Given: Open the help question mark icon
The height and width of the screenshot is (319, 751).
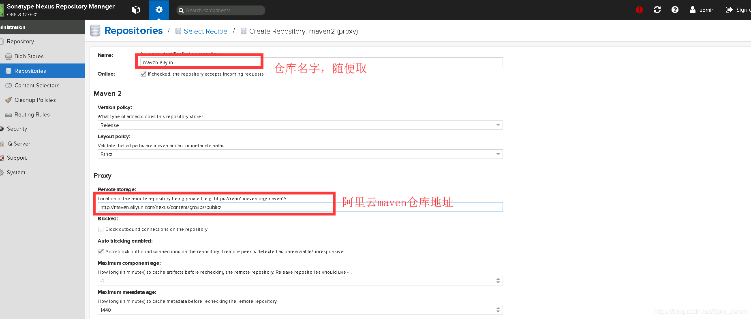Looking at the screenshot, I should click(x=675, y=10).
